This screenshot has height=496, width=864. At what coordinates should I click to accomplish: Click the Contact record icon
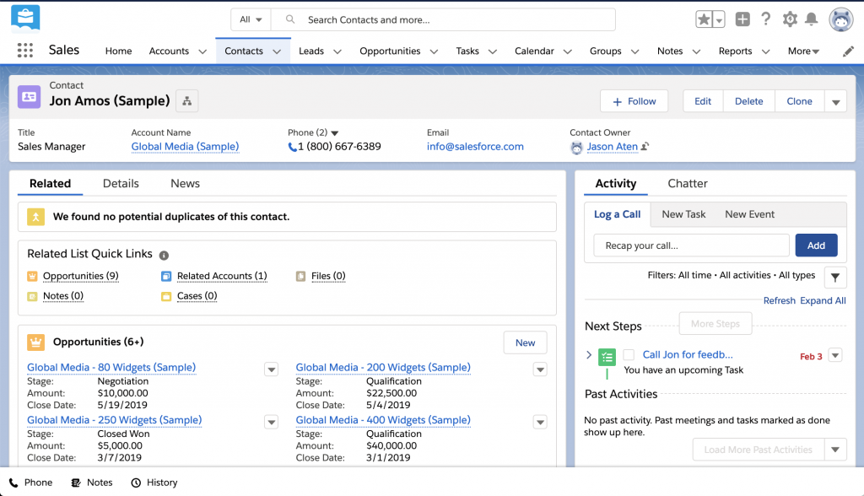pyautogui.click(x=30, y=96)
